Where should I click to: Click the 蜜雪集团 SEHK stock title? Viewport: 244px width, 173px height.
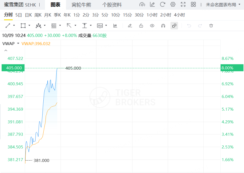click(20, 5)
